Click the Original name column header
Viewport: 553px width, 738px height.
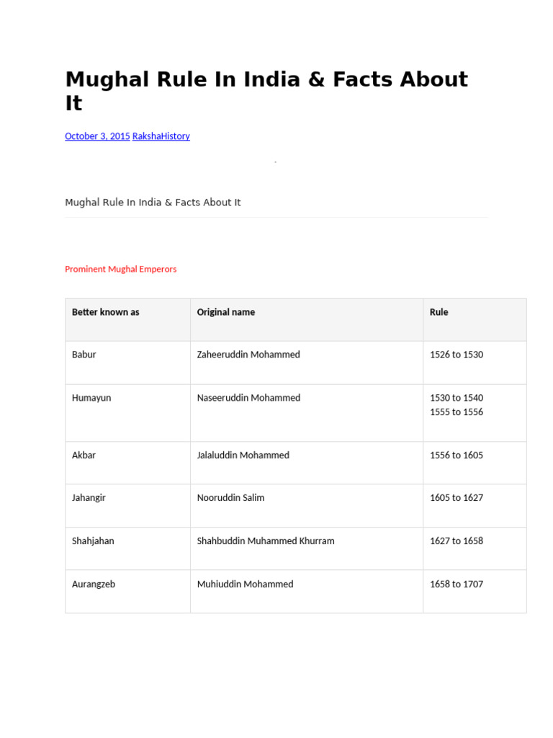(x=307, y=319)
